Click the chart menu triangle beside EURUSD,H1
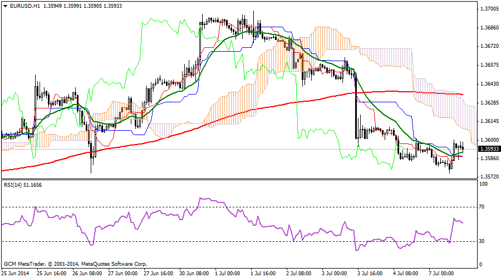Image resolution: width=501 pixels, height=278 pixels. click(x=6, y=6)
